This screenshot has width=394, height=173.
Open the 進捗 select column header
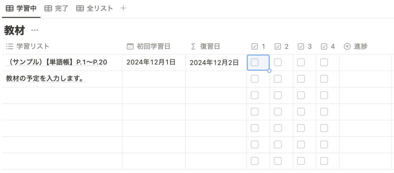tap(356, 47)
